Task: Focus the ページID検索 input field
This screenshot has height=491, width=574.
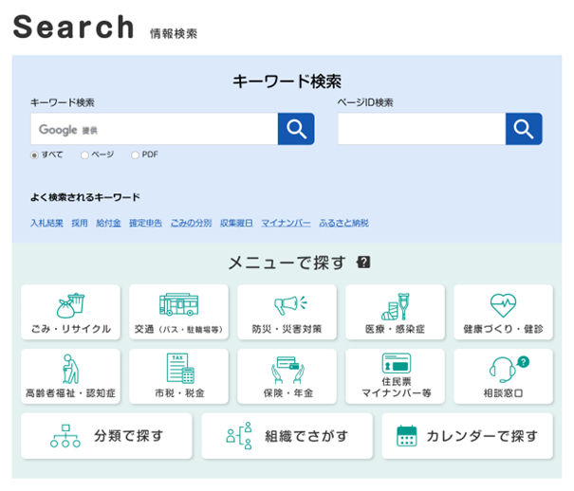Action: pyautogui.click(x=421, y=129)
